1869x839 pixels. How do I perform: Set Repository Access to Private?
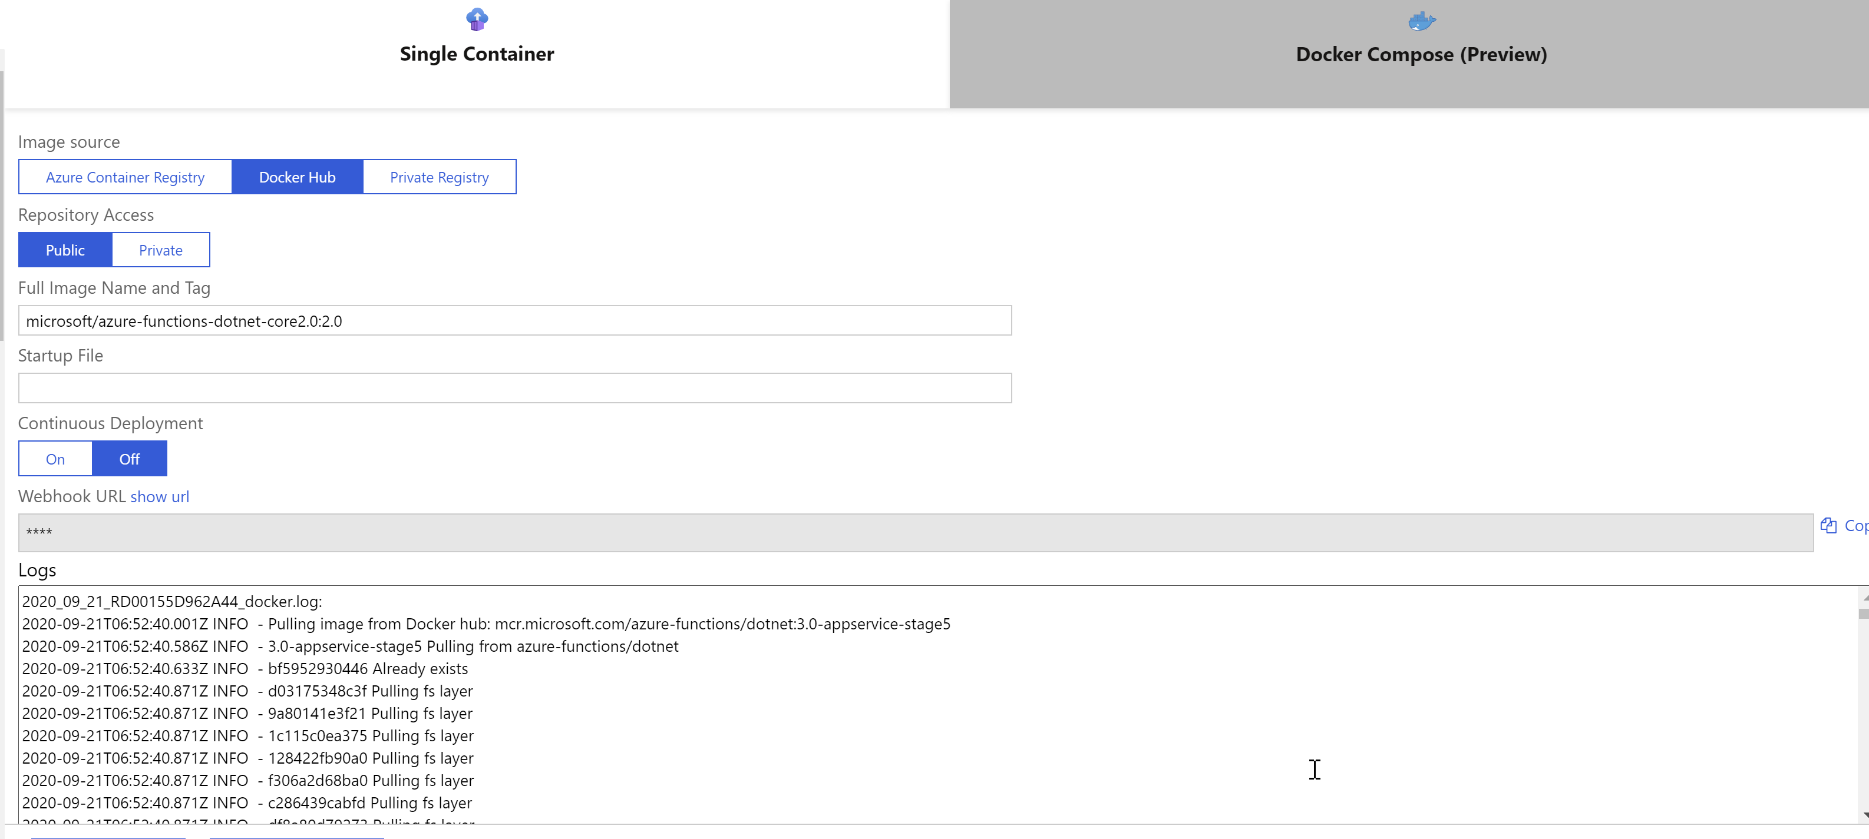(x=160, y=250)
